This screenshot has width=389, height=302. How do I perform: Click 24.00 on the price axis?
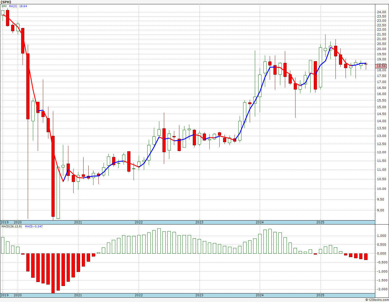(381, 12)
